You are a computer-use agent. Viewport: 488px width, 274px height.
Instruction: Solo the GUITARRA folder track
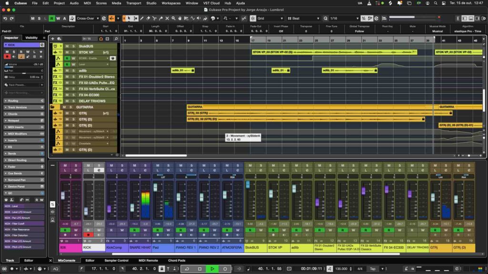[71, 107]
